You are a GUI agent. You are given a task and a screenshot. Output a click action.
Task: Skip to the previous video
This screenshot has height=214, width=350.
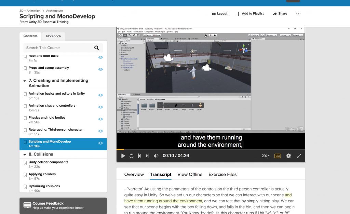click(139, 156)
